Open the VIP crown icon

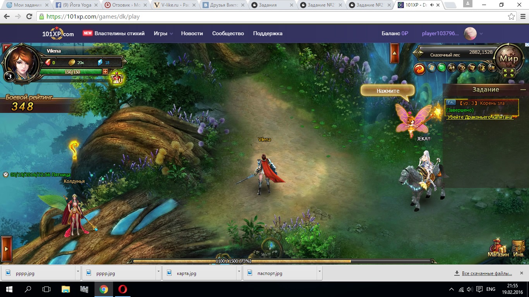click(117, 78)
